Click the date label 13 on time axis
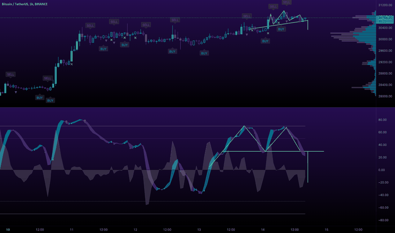 (x=199, y=230)
